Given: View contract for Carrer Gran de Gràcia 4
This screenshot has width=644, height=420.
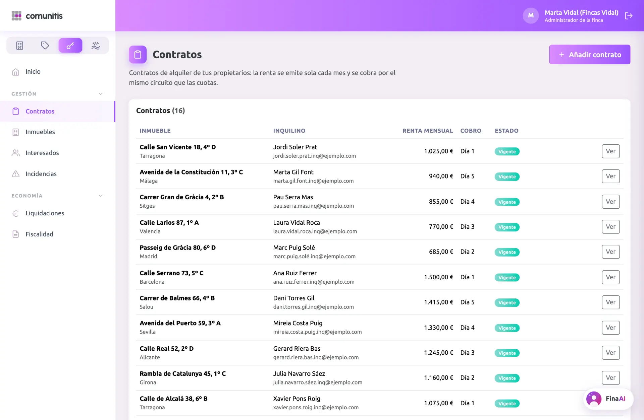Looking at the screenshot, I should pos(610,202).
